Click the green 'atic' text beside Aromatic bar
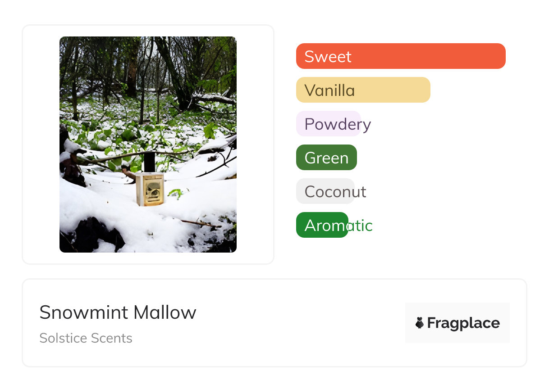 (x=361, y=226)
